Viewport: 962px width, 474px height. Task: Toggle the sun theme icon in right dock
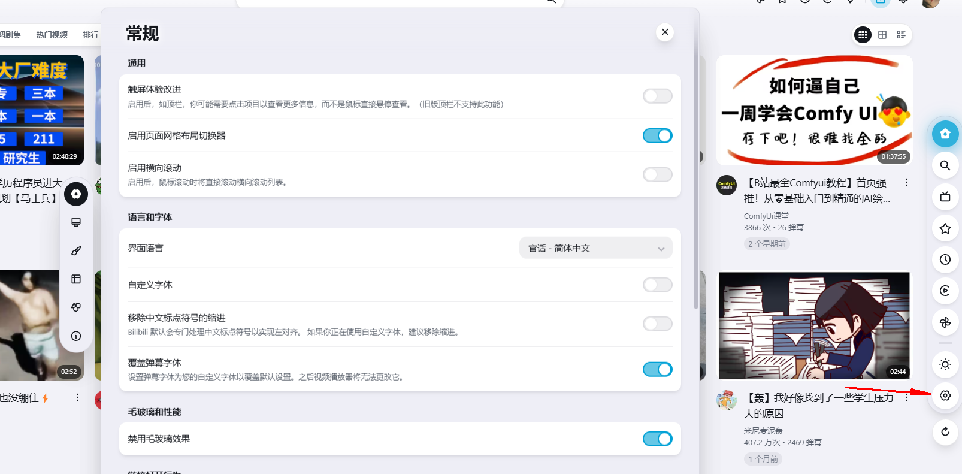coord(945,364)
